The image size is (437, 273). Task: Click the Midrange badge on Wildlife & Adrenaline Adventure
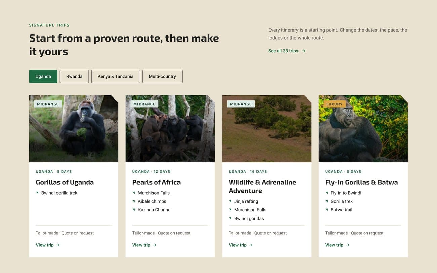pos(241,104)
